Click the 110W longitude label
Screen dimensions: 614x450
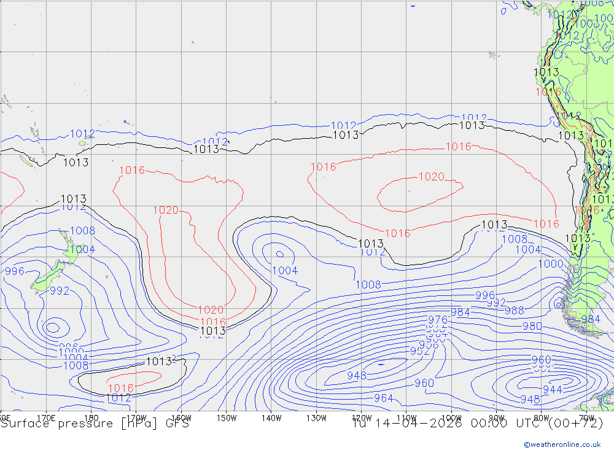click(x=406, y=418)
